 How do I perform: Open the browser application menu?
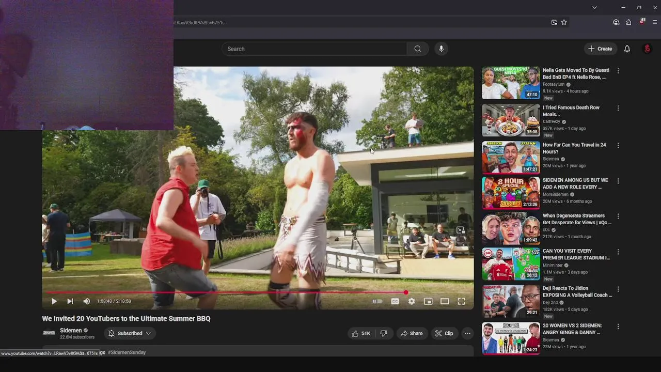click(x=655, y=22)
